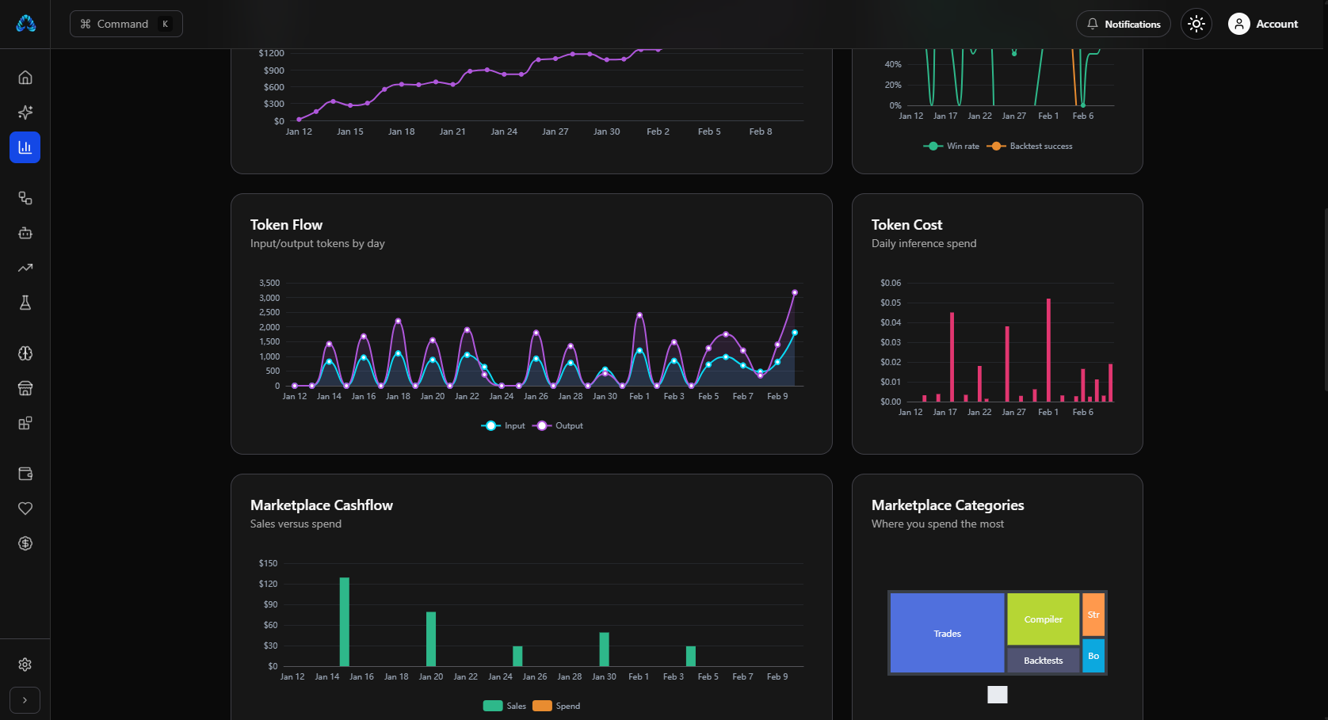Open the settings gear in sidebar
The width and height of the screenshot is (1328, 720).
click(25, 665)
